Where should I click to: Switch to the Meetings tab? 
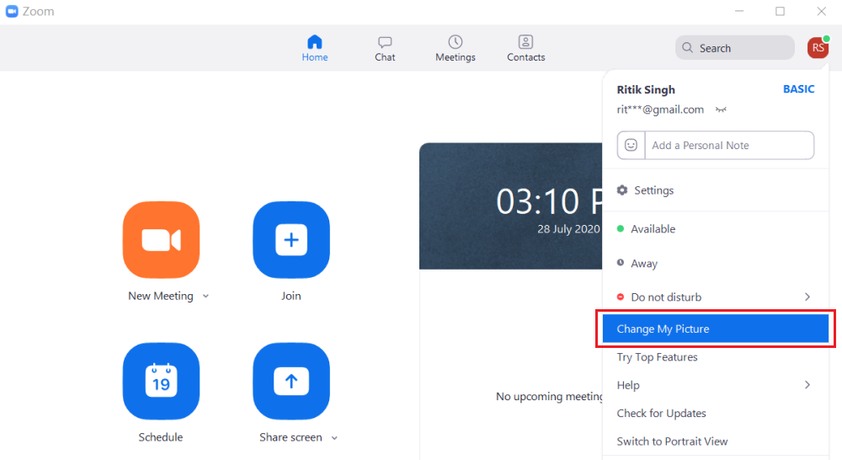click(456, 48)
